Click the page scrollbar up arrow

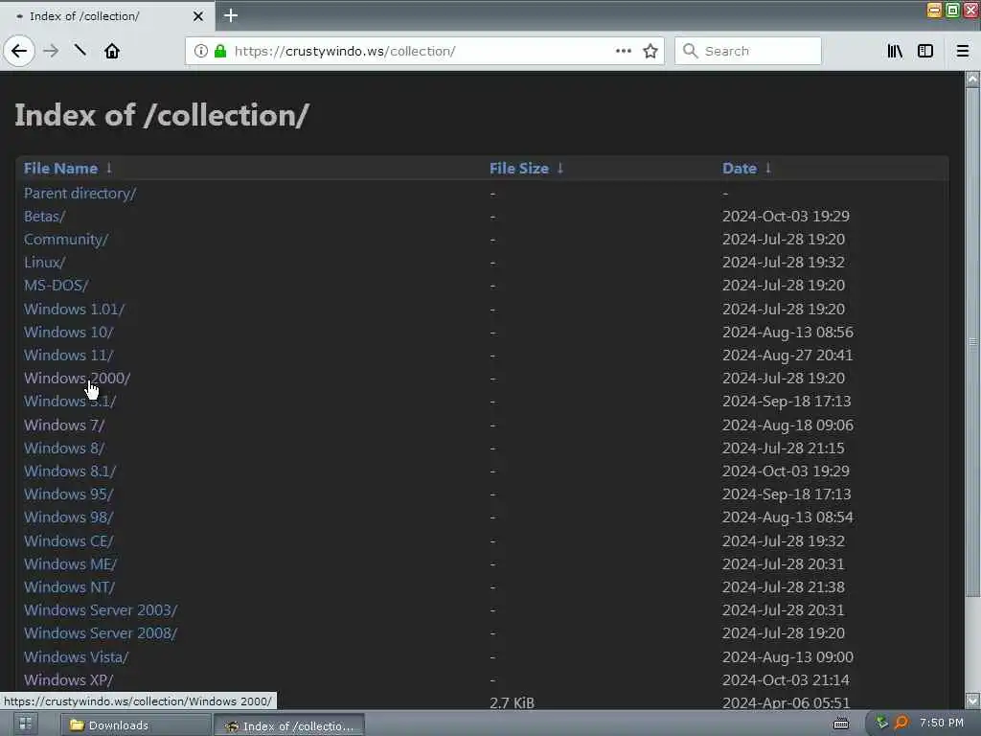[x=973, y=79]
